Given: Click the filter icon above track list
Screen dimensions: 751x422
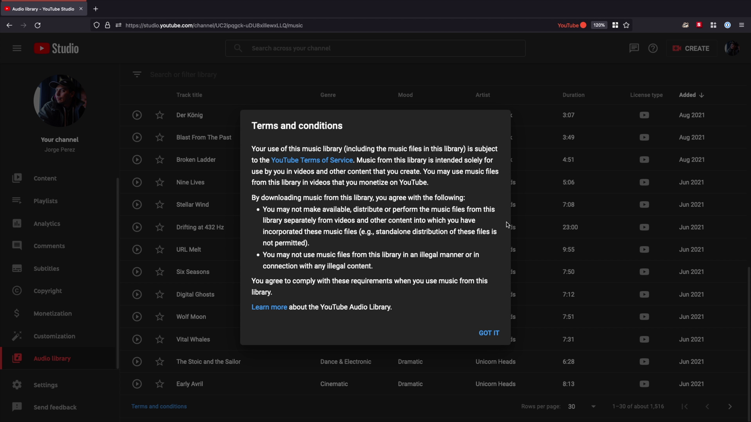Looking at the screenshot, I should [137, 74].
